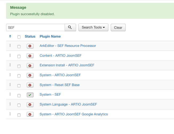Tick checkbox for Extension Install - ARTIO JoomSEF
The image size is (174, 134).
19,66
